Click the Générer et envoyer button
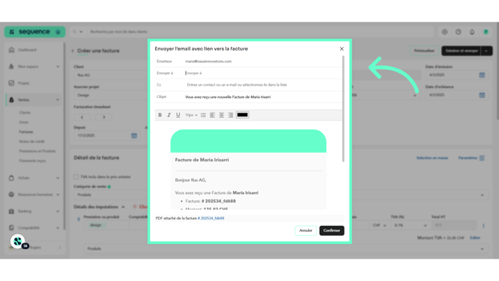 (461, 51)
